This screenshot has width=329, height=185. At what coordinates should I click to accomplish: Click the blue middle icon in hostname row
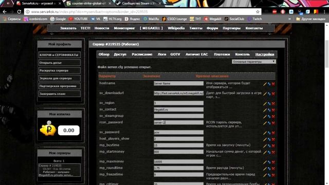[269, 84]
